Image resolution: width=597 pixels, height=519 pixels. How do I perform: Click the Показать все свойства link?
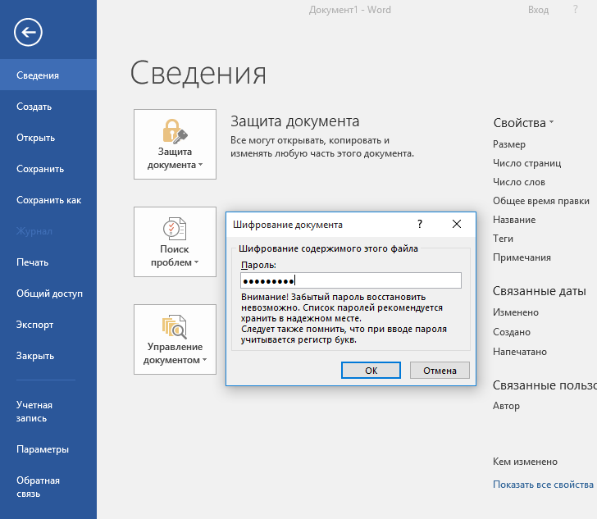tap(543, 485)
